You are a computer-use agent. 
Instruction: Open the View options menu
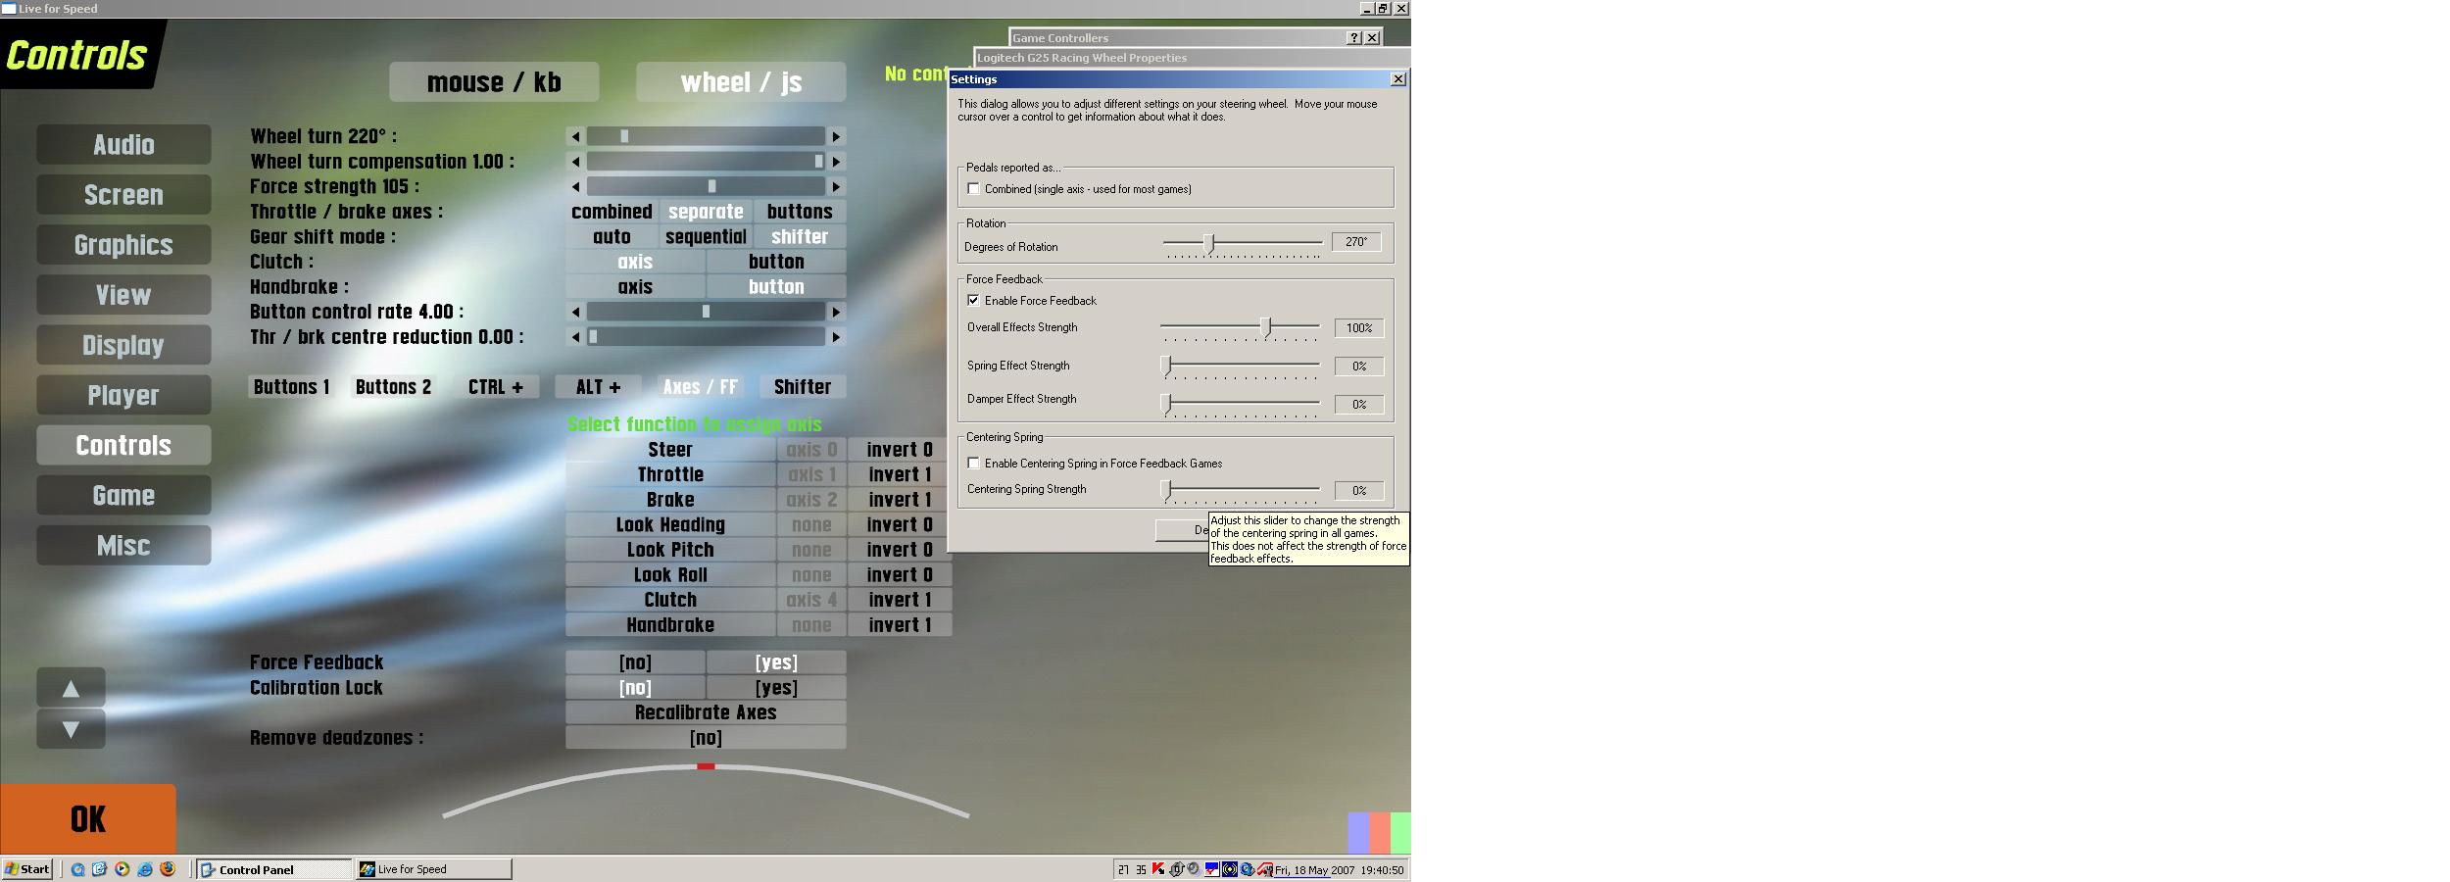coord(123,295)
